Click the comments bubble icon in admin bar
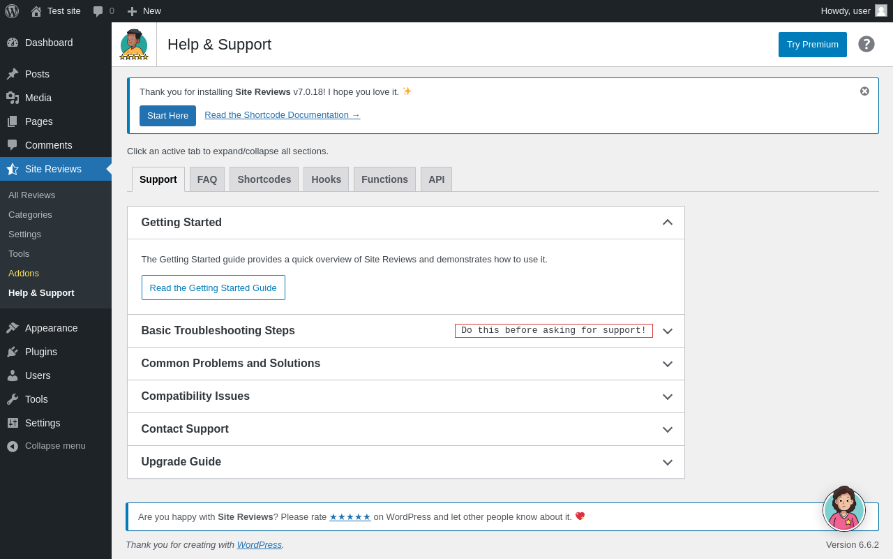The height and width of the screenshot is (559, 893). point(98,11)
